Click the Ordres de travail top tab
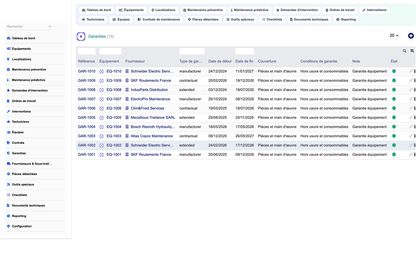The height and width of the screenshot is (260, 420). (340, 10)
